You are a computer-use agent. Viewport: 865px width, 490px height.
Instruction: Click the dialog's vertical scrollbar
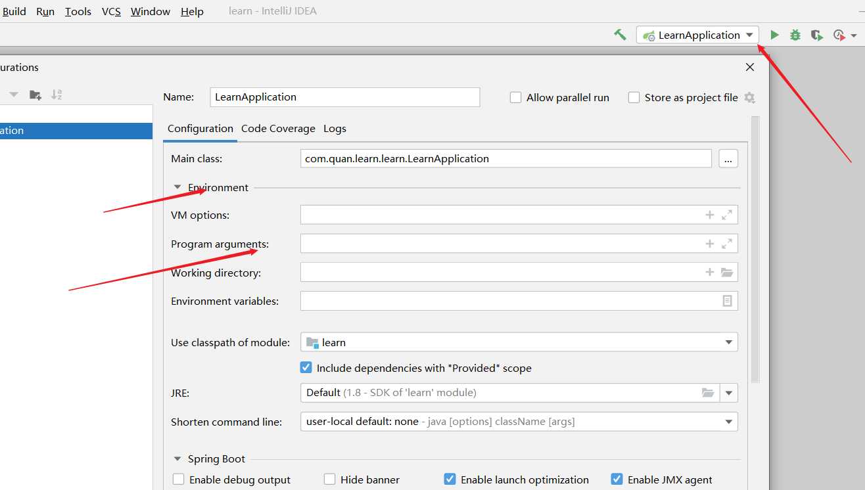pos(755,250)
